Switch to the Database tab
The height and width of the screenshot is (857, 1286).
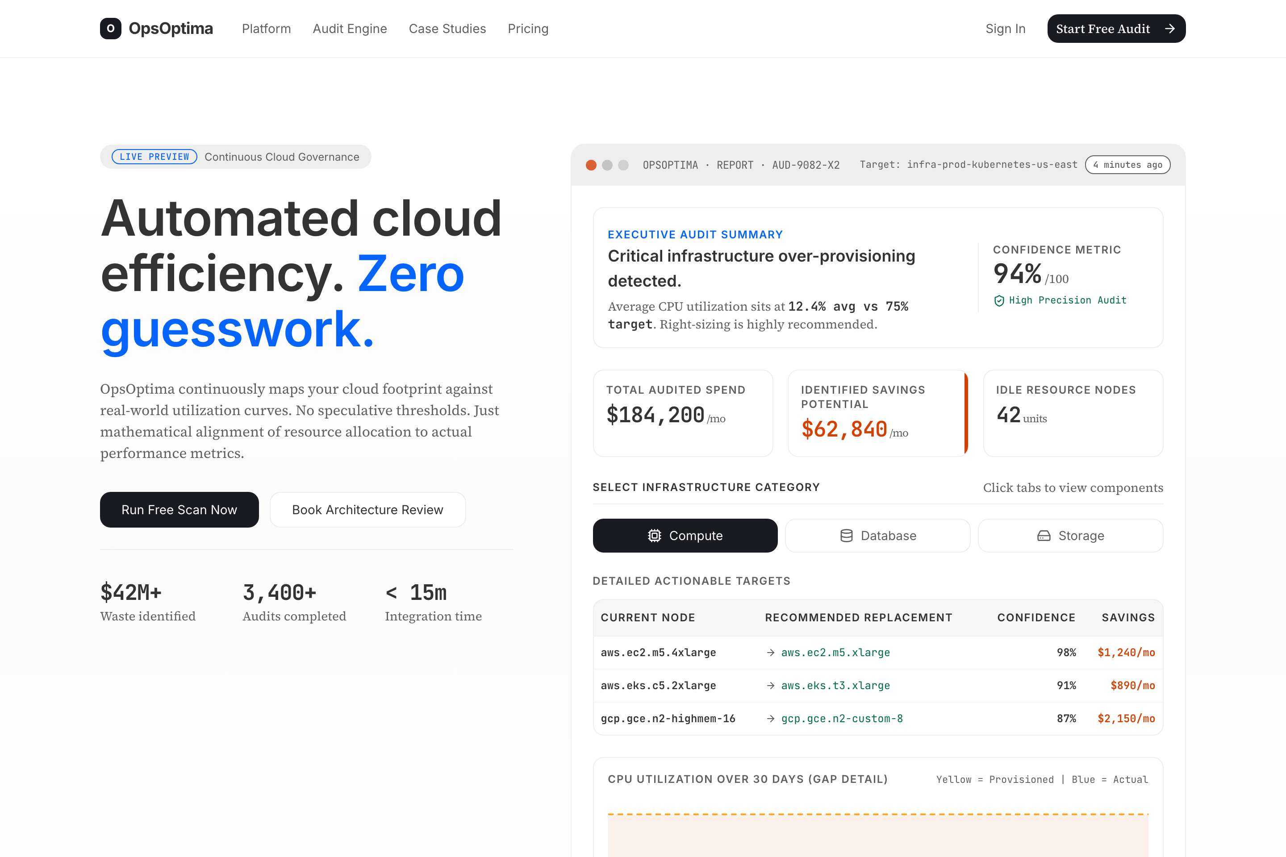click(x=877, y=536)
